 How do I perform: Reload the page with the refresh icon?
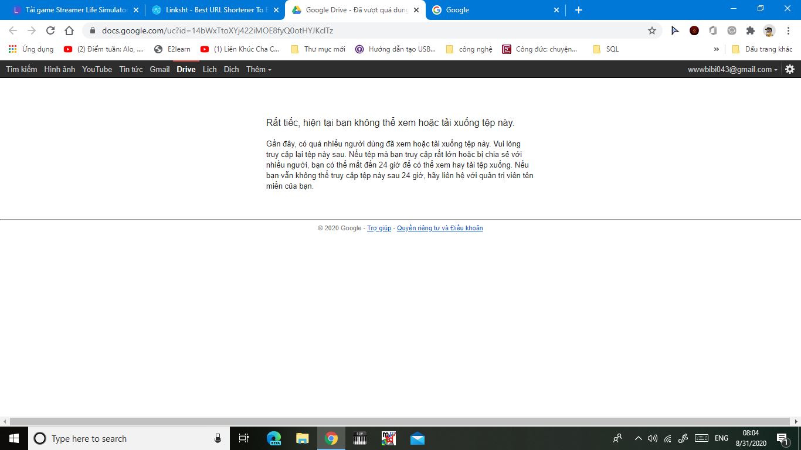coord(50,30)
